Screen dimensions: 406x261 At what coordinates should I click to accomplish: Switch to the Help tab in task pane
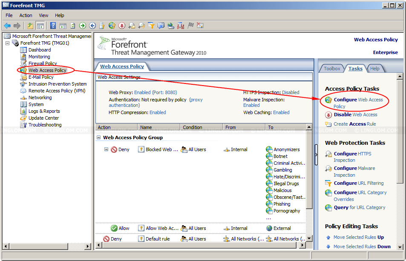374,69
